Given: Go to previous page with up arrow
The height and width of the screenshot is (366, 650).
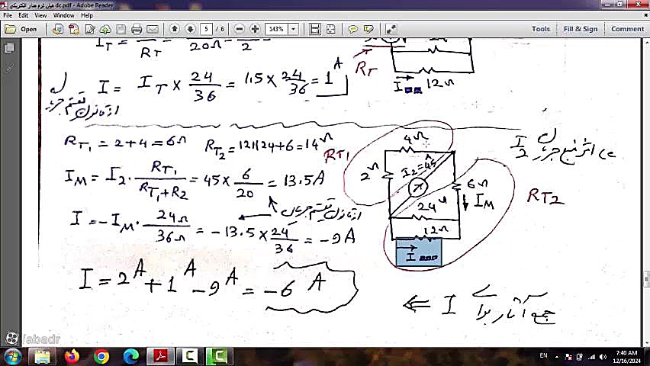Looking at the screenshot, I should click(175, 29).
